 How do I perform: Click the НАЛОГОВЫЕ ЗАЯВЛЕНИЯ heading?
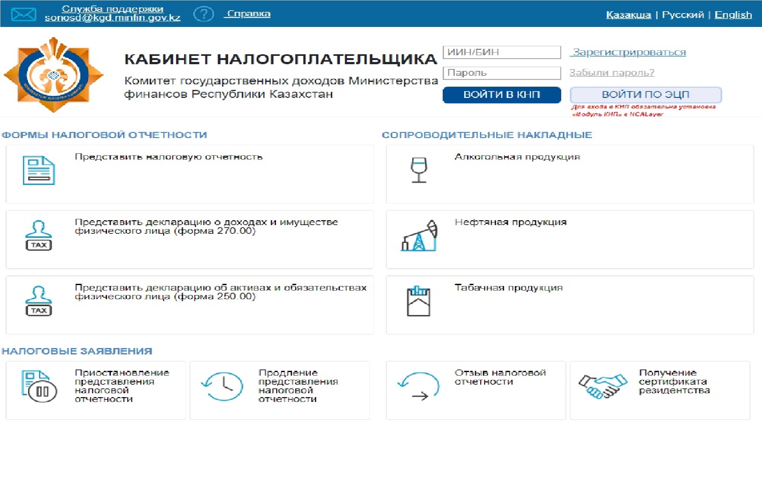(77, 351)
